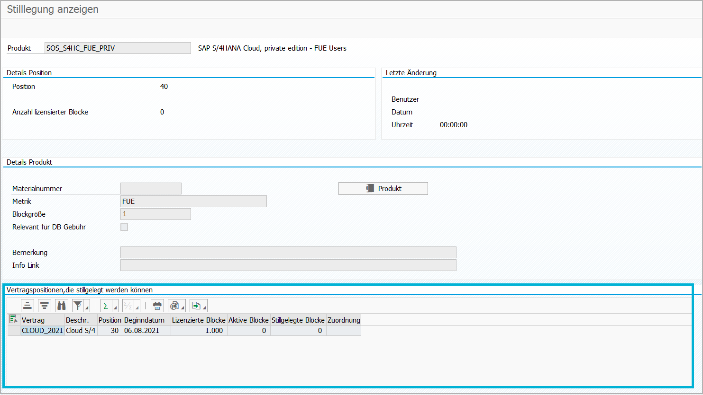703x395 pixels.
Task: Print the table with printer icon
Action: point(157,306)
